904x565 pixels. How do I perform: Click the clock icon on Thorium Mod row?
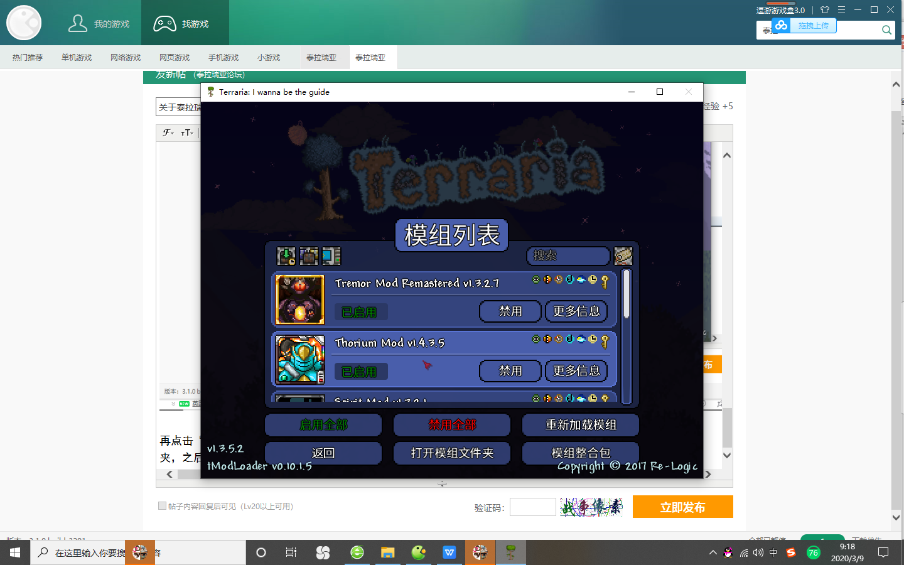(593, 339)
